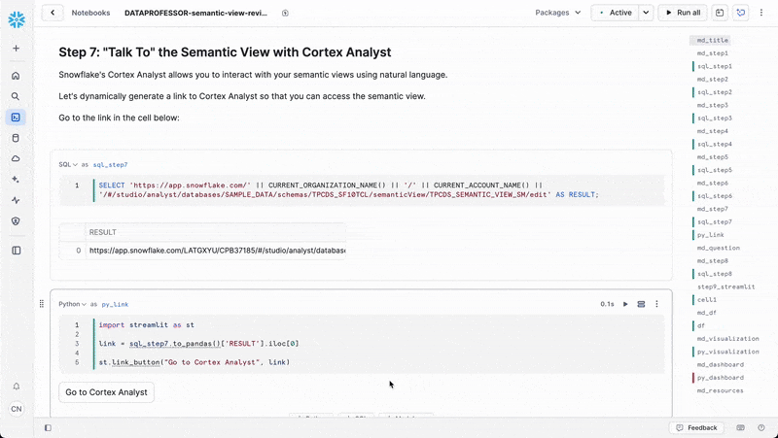This screenshot has height=438, width=778.
Task: Click the RESULT column header
Action: click(x=215, y=232)
